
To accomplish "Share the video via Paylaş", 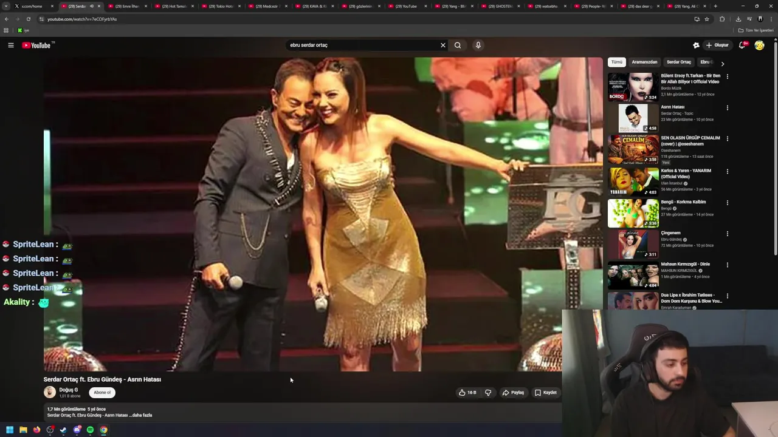I will (513, 393).
